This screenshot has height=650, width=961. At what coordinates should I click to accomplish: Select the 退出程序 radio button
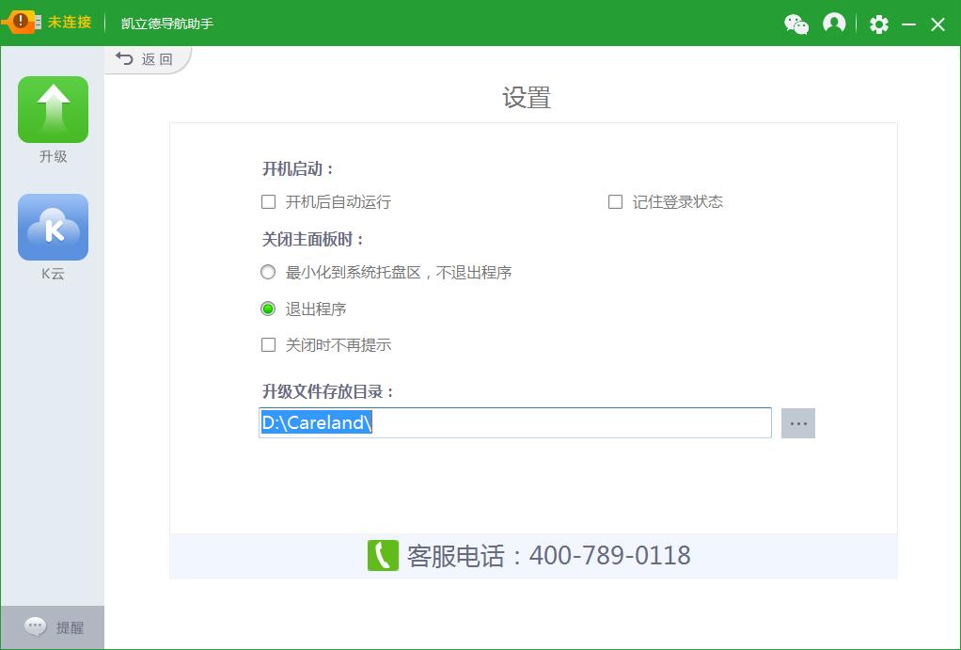[268, 309]
